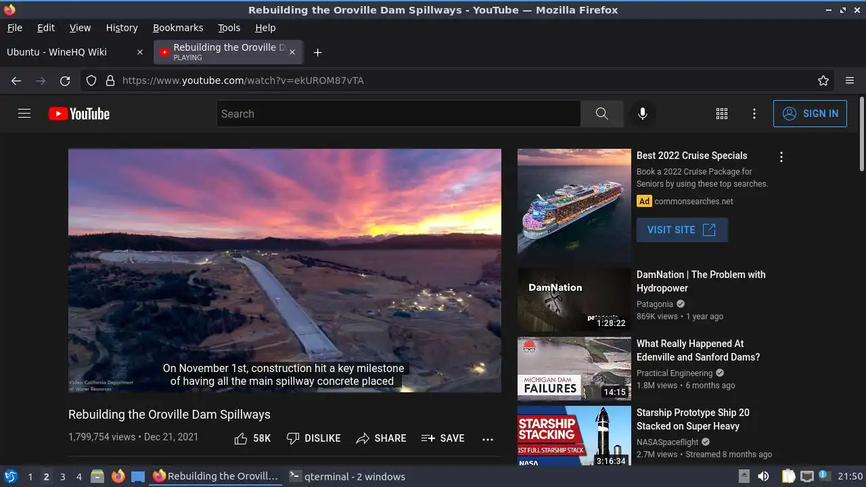Open the Tools menu
This screenshot has width=866, height=487.
[229, 28]
